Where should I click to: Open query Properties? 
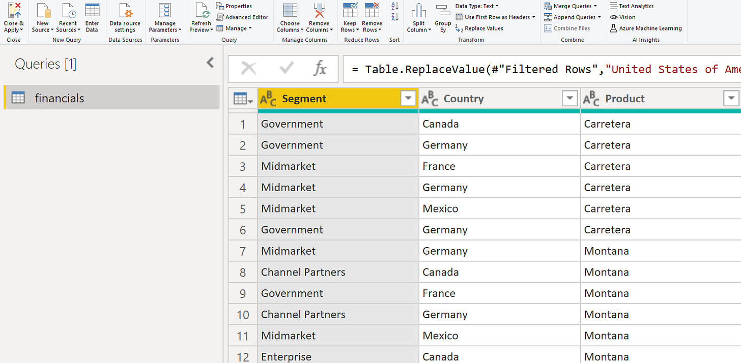click(234, 6)
